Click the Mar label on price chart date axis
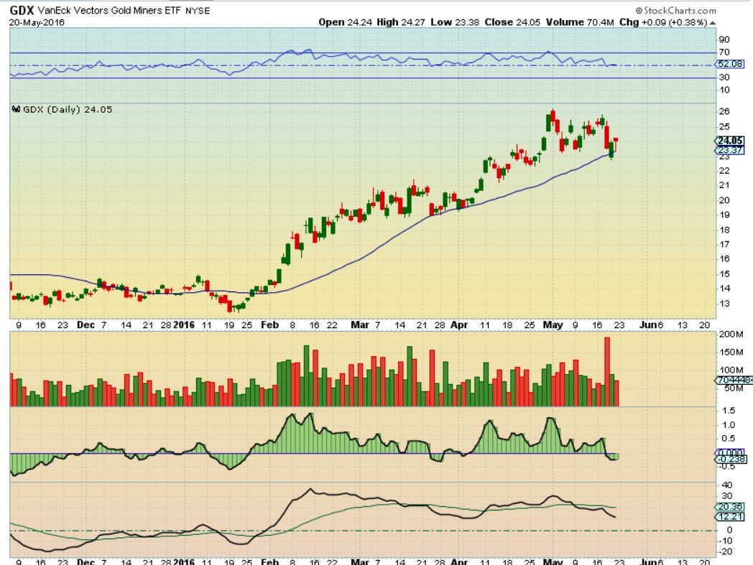Viewport: 753px width, 565px height. (x=360, y=325)
